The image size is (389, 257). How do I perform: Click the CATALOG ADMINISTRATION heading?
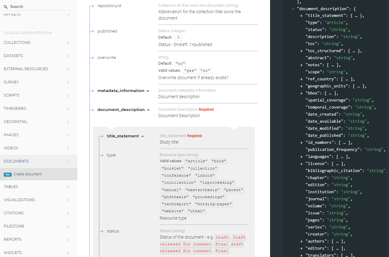28,33
